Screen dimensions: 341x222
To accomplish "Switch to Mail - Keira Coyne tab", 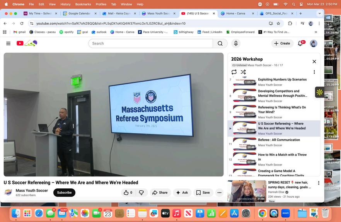I will [119, 14].
